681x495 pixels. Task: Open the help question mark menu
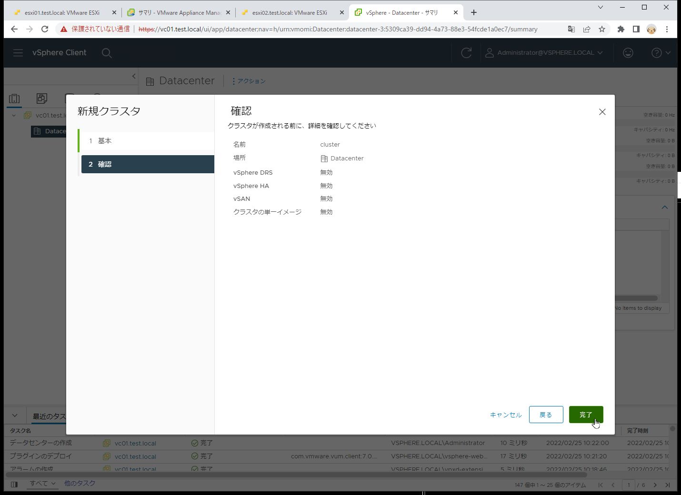tap(661, 53)
